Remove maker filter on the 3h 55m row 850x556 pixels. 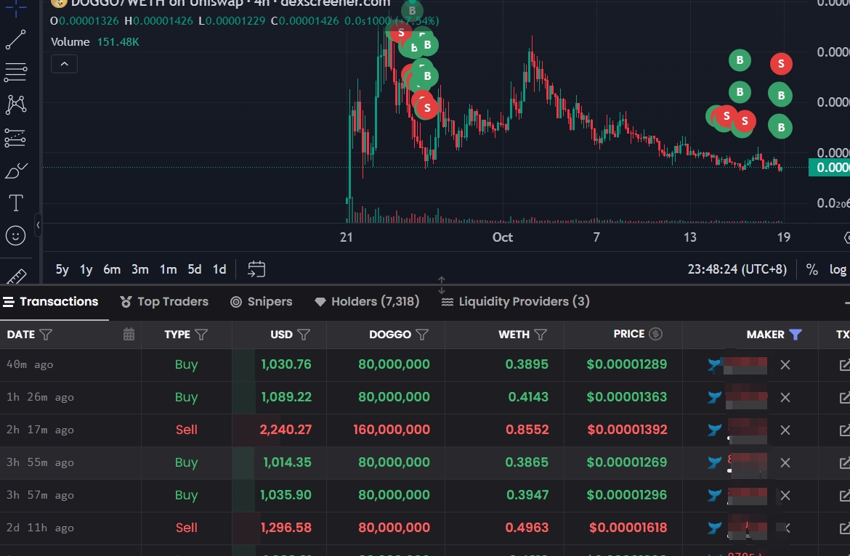(785, 462)
